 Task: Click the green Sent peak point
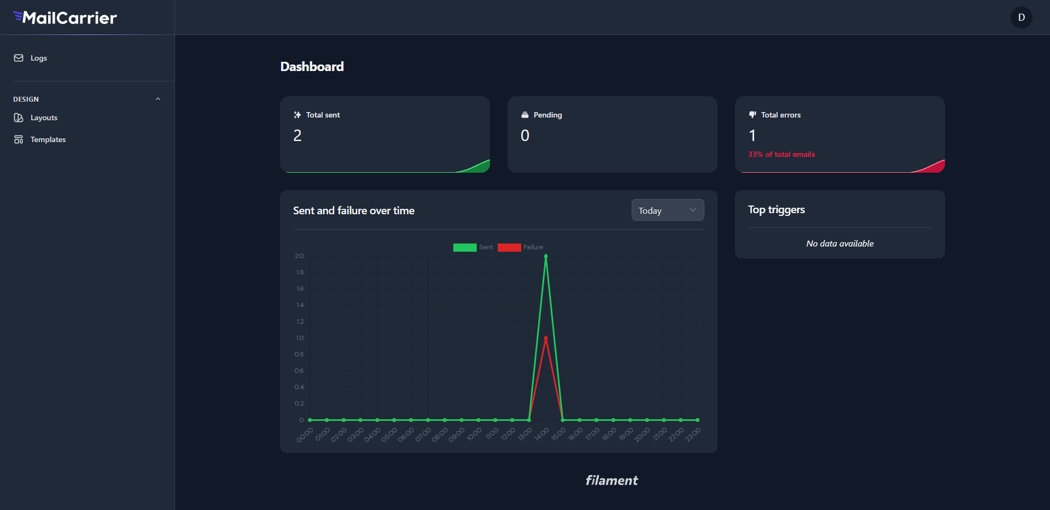coord(546,256)
